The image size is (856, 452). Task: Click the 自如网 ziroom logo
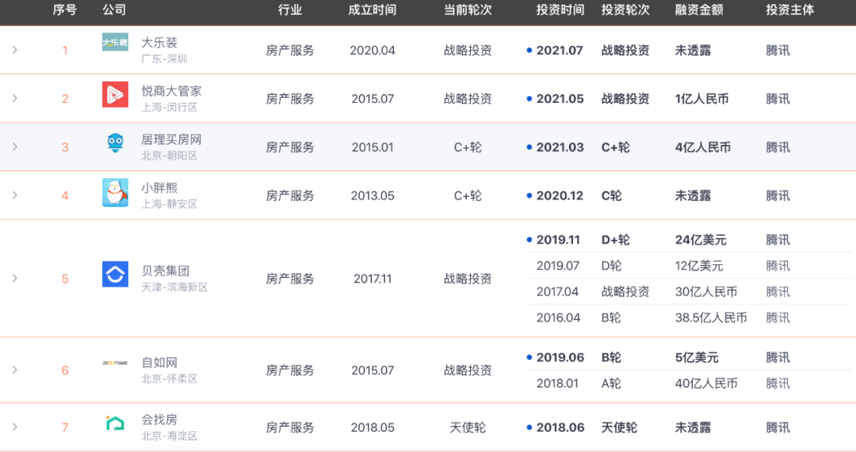pyautogui.click(x=115, y=363)
